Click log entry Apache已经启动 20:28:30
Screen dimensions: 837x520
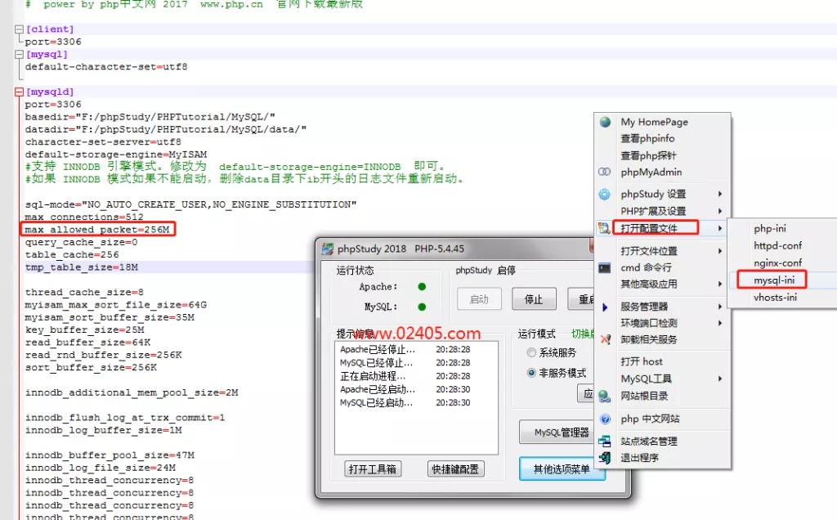[405, 389]
